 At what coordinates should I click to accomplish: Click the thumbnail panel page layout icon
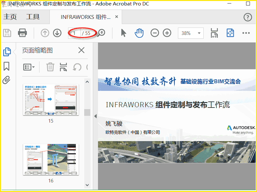(63, 67)
